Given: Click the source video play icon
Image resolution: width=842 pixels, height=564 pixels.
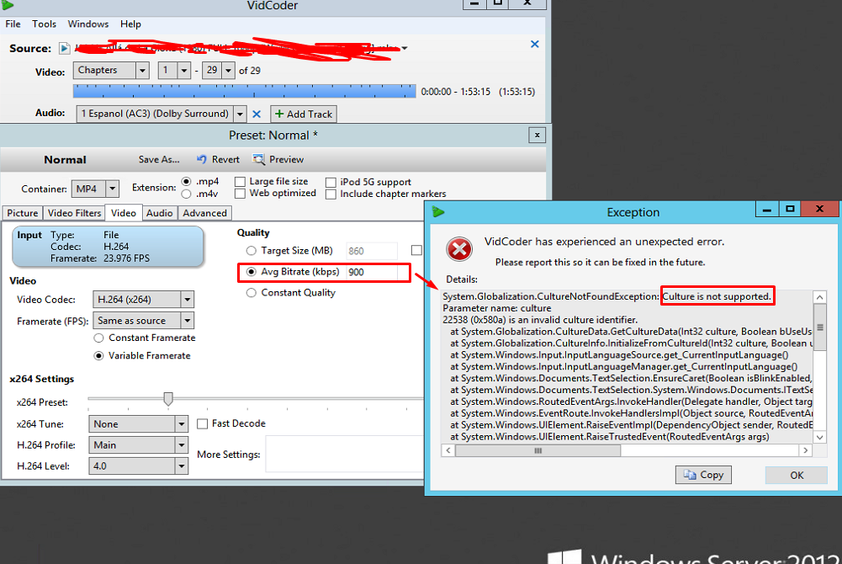Looking at the screenshot, I should point(65,48).
